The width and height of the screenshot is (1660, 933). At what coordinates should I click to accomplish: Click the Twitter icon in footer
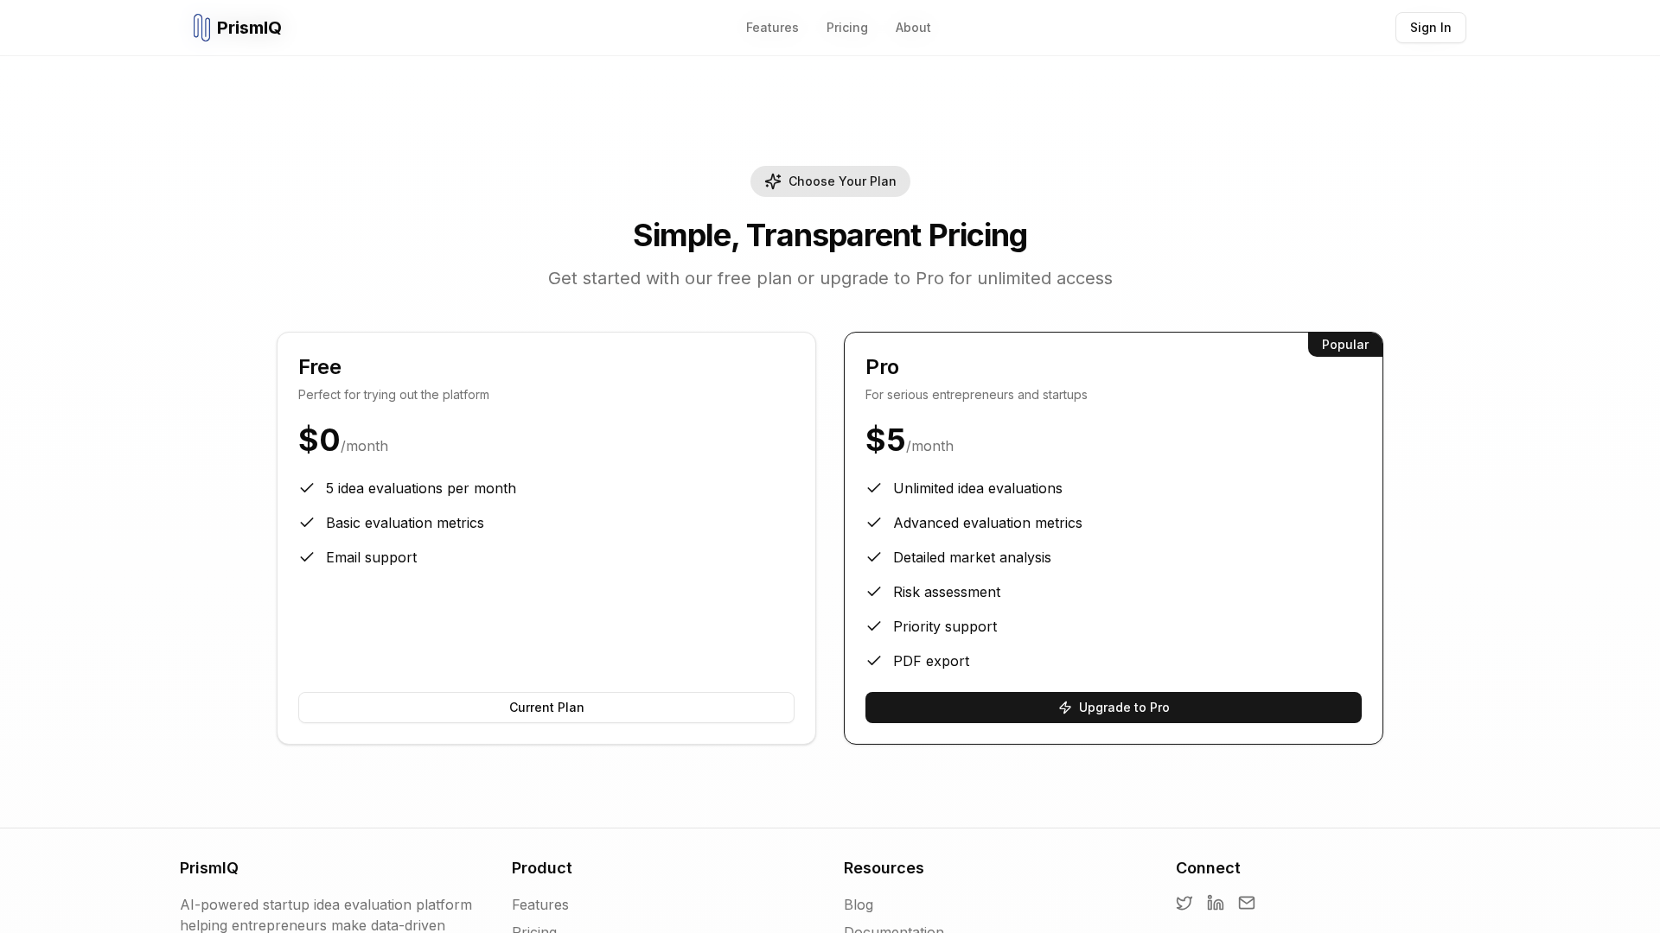point(1184,903)
